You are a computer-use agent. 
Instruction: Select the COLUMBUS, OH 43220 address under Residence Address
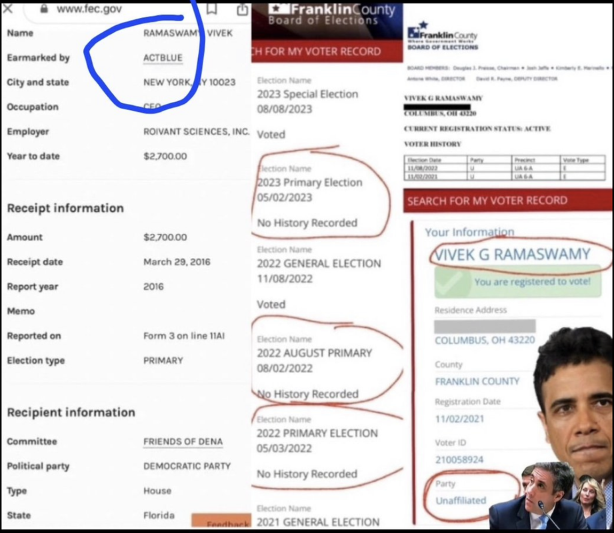click(485, 340)
